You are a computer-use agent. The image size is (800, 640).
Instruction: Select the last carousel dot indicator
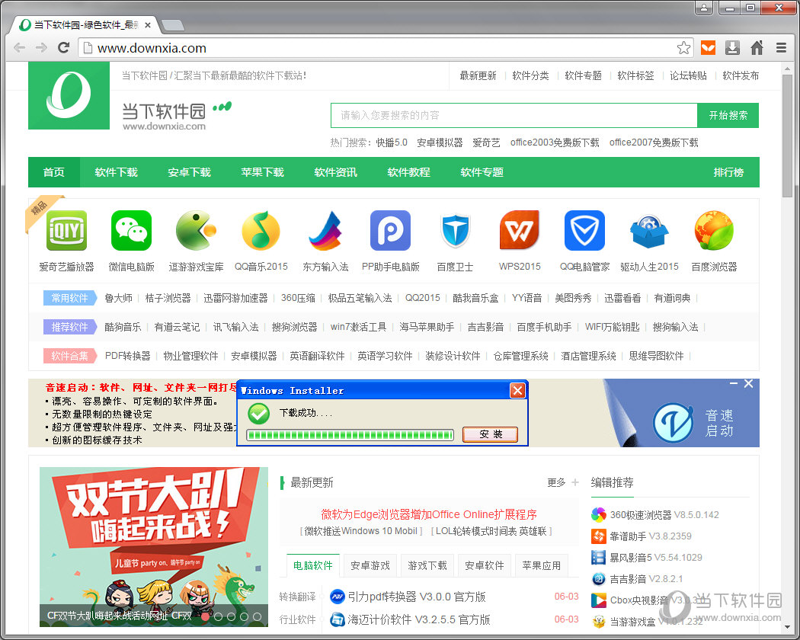click(x=258, y=616)
